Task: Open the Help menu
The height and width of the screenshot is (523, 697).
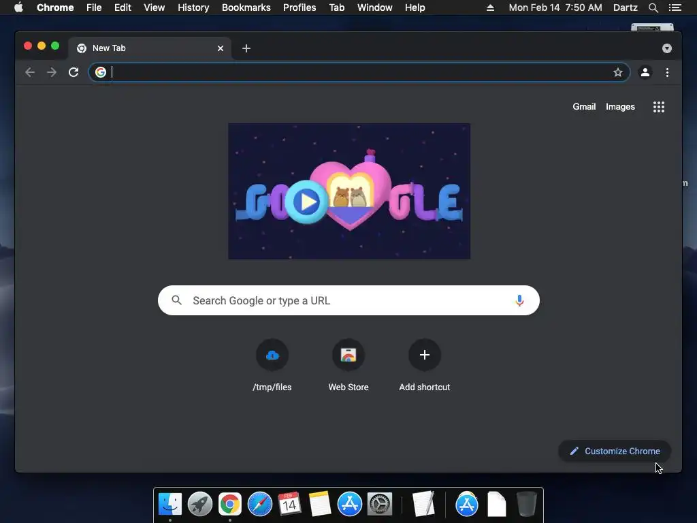Action: (x=415, y=7)
